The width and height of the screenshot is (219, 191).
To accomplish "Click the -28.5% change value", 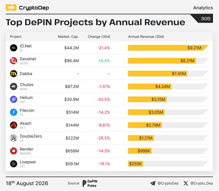I will 103,138.
